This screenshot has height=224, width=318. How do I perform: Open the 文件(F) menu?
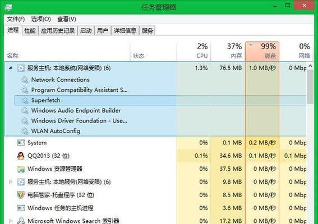[x=16, y=19]
